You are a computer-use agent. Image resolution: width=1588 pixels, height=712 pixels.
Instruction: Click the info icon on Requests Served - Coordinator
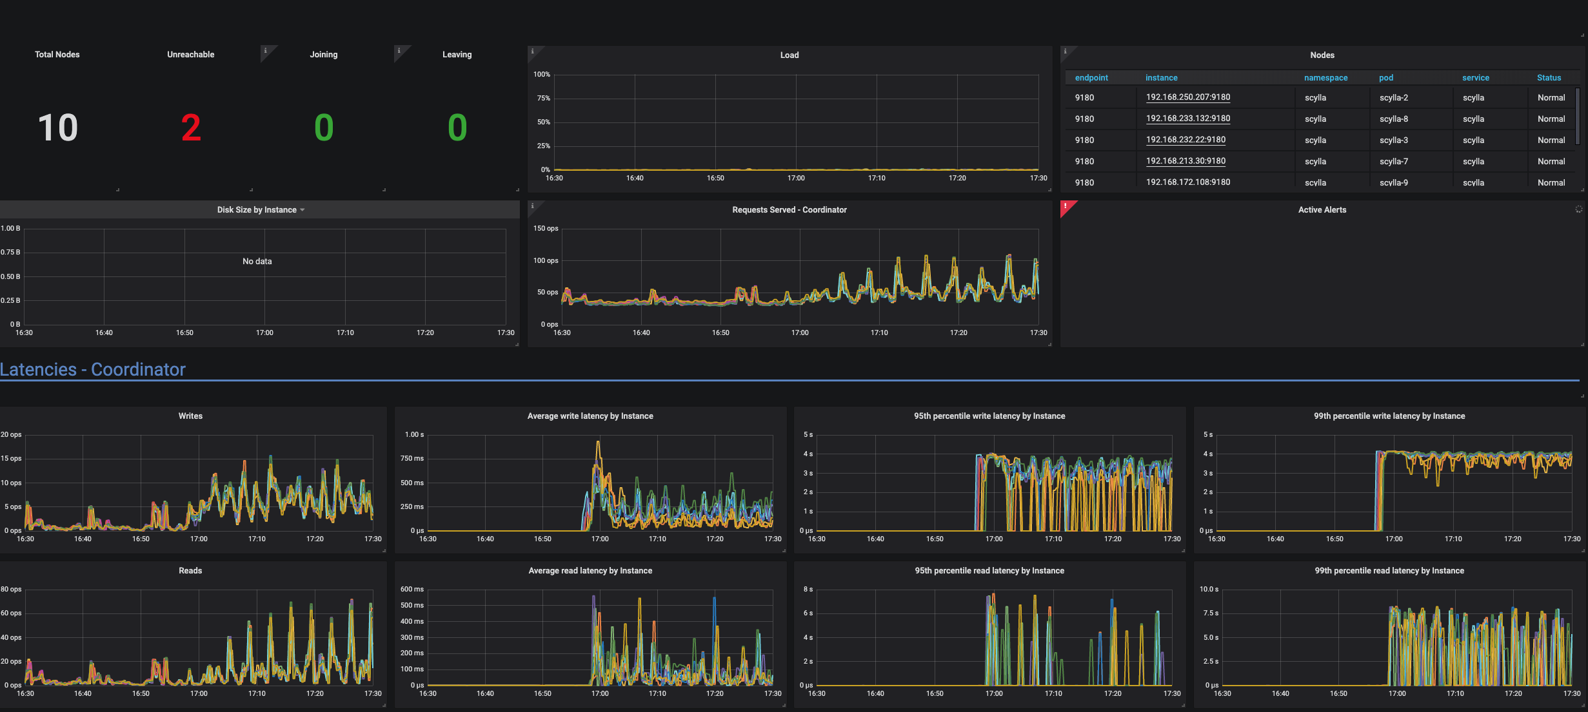532,206
